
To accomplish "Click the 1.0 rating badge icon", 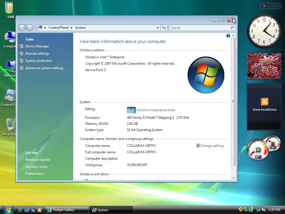I will pyautogui.click(x=131, y=110).
